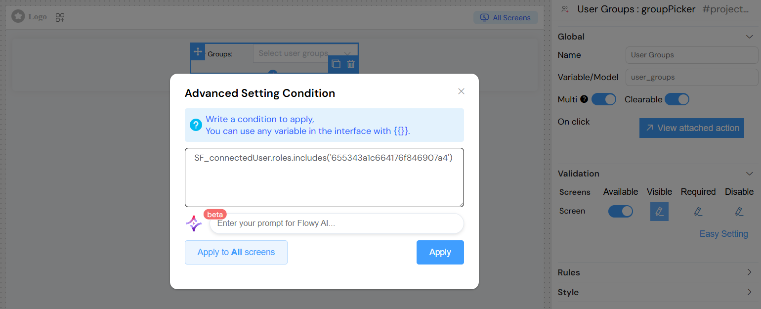This screenshot has height=309, width=761.
Task: Click the blue question mark help icon
Action: 196,125
